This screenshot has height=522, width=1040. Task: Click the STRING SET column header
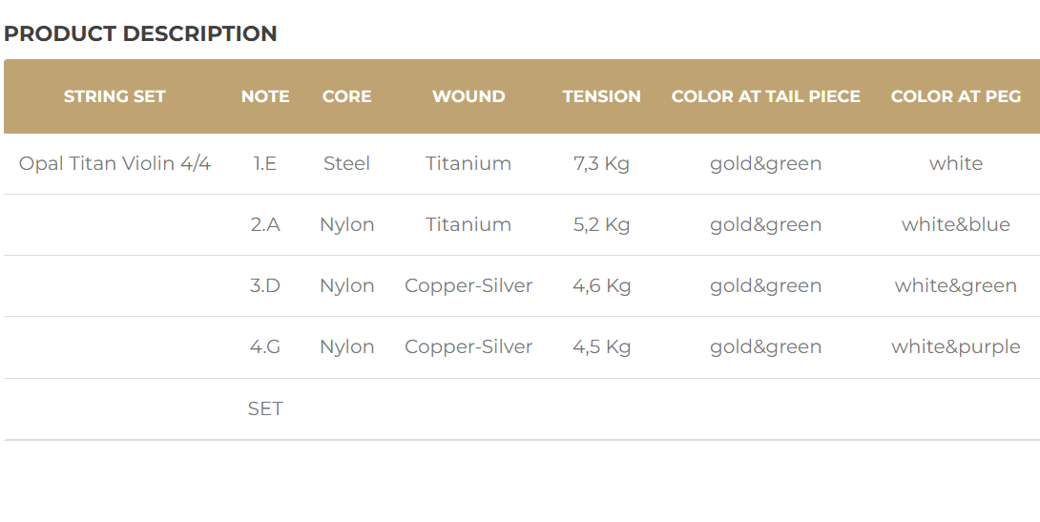click(x=114, y=96)
